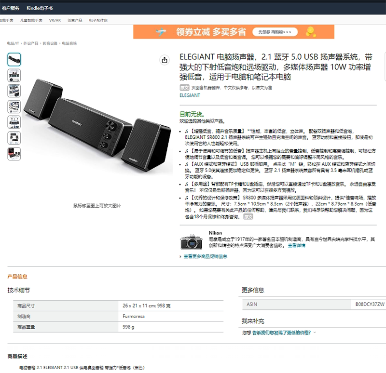Image resolution: width=386 pixels, height=373 pixels.
Task: Select the seventh product thumbnail with red box
Action: (14, 154)
